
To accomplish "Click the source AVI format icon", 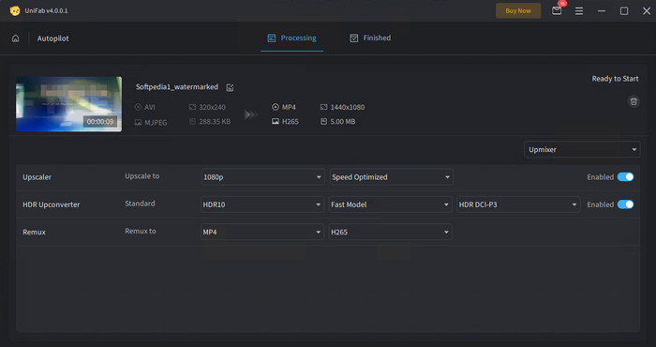I will [x=138, y=107].
